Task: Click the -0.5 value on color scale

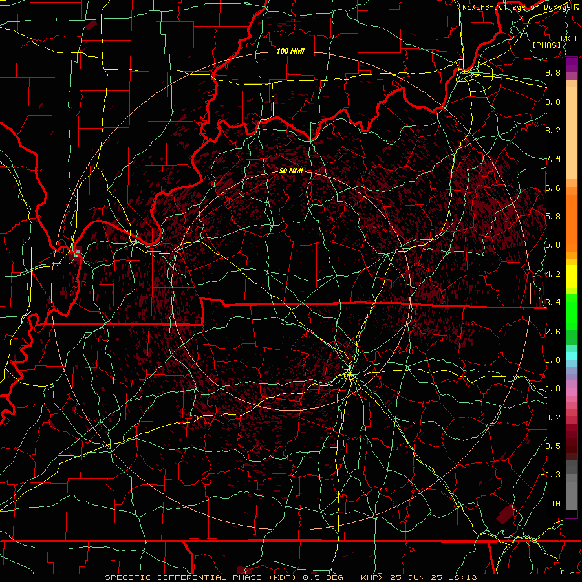Action: 552,446
